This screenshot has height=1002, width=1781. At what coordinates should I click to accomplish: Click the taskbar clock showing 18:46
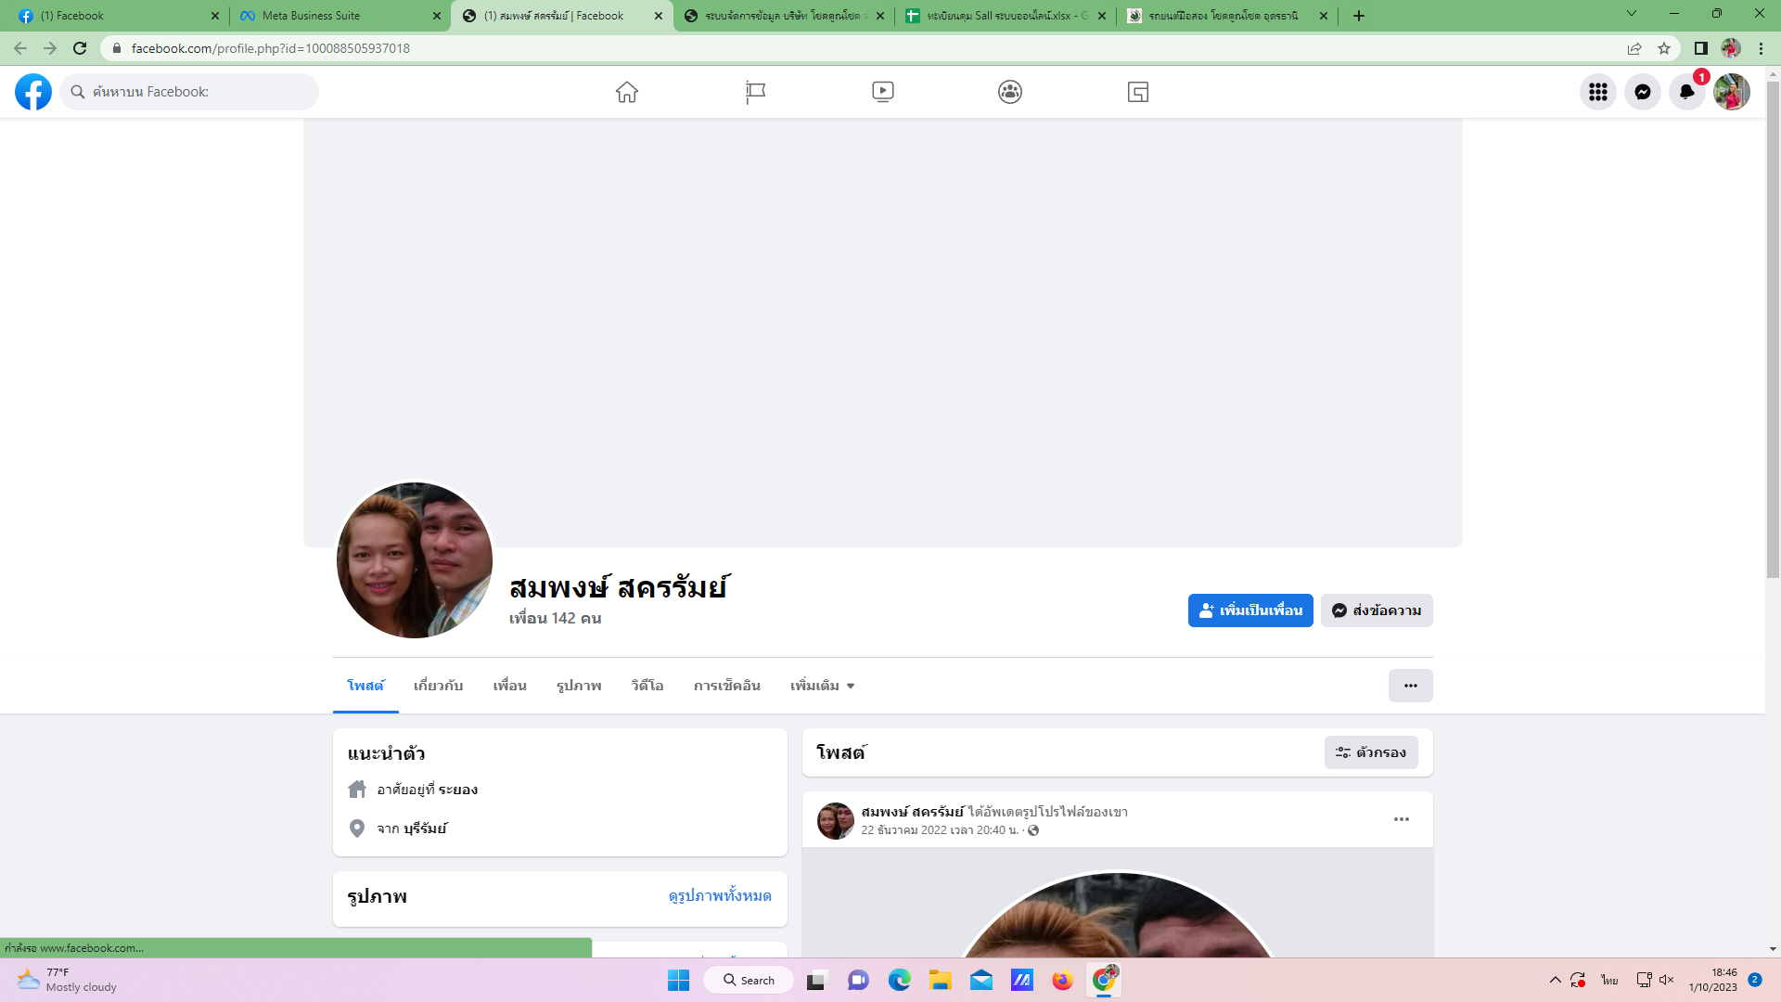click(x=1712, y=980)
